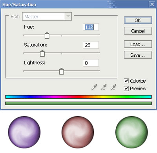157x153 pixels.
Task: Click the Load... button
Action: click(x=138, y=44)
